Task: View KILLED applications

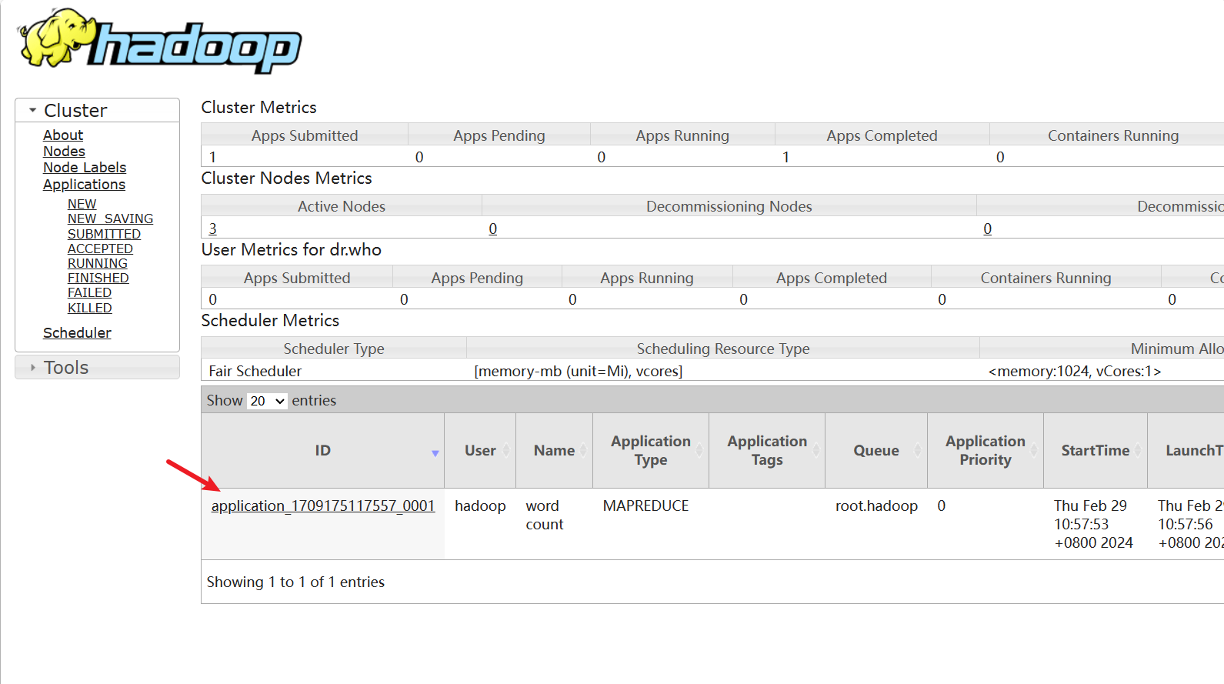Action: (90, 308)
